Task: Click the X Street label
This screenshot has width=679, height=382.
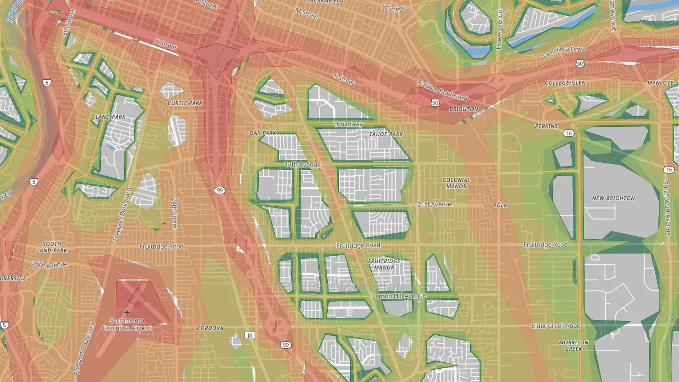Action: [166, 45]
